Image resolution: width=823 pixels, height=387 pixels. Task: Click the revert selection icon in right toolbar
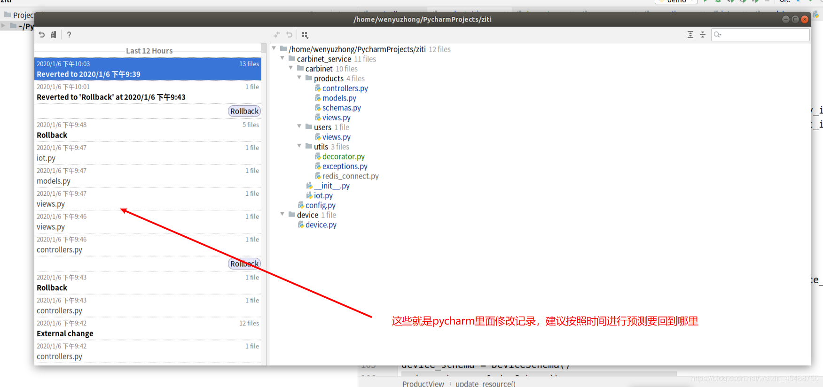click(x=290, y=35)
